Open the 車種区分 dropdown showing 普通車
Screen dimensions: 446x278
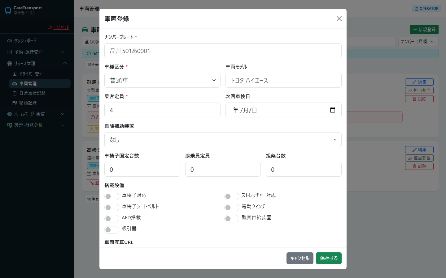162,80
